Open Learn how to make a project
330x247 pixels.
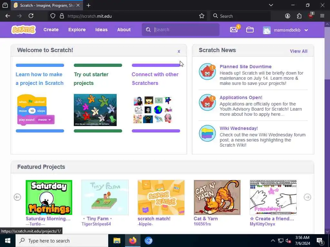[x=40, y=79]
